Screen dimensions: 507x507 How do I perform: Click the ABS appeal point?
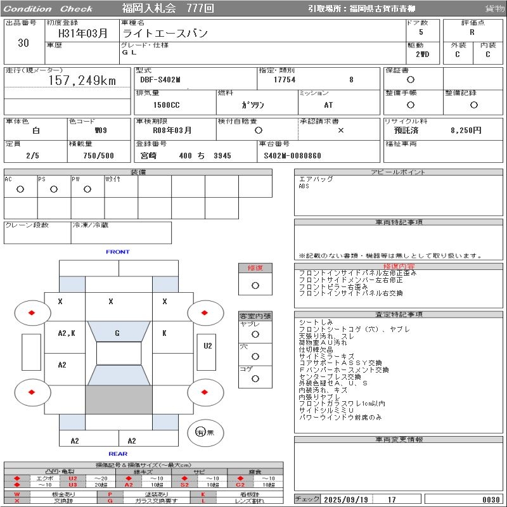tap(304, 186)
